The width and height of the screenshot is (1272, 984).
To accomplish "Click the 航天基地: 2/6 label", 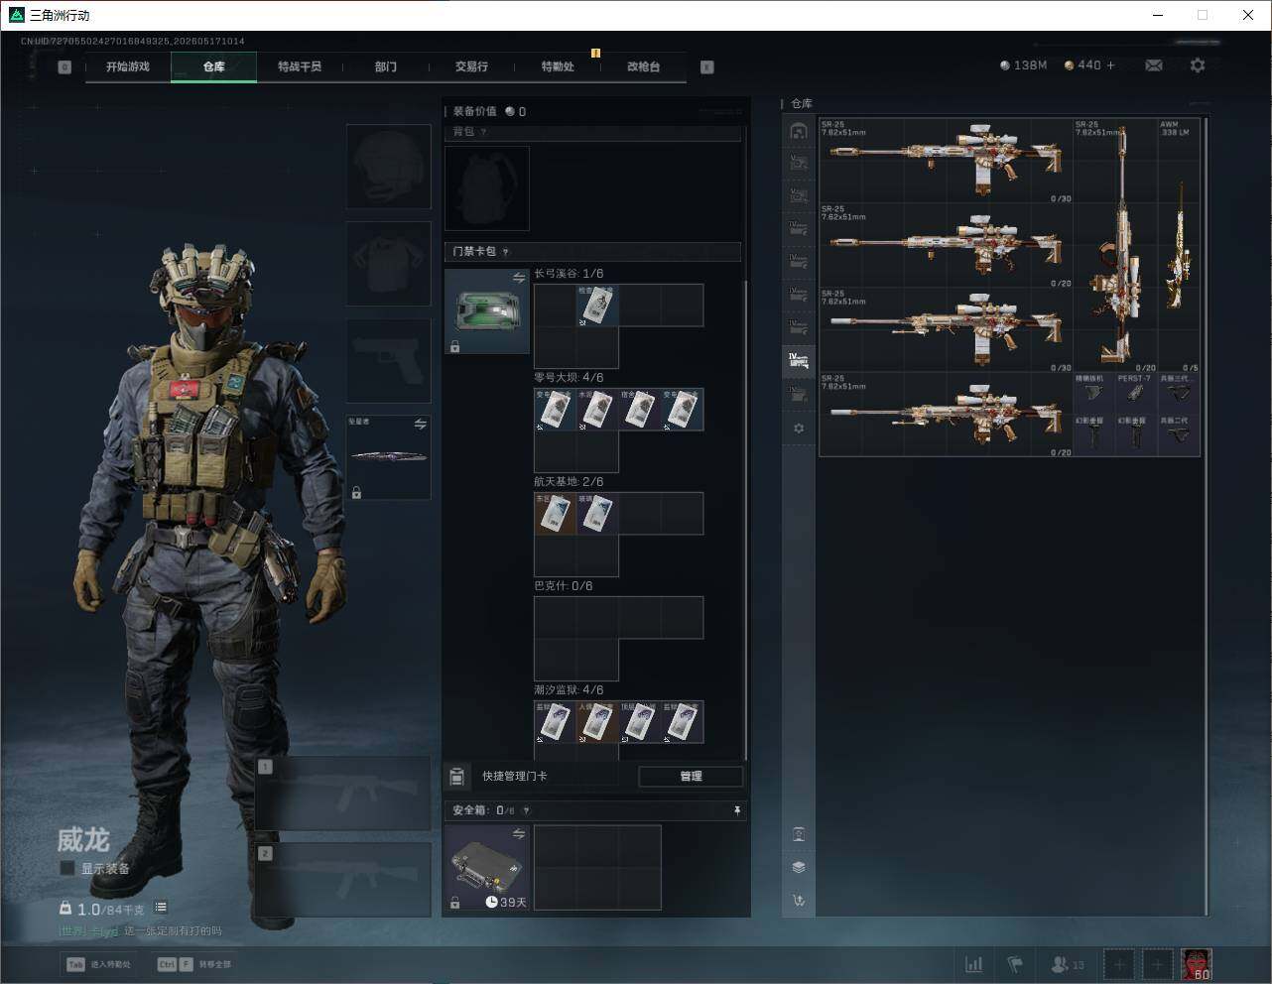I will (569, 482).
